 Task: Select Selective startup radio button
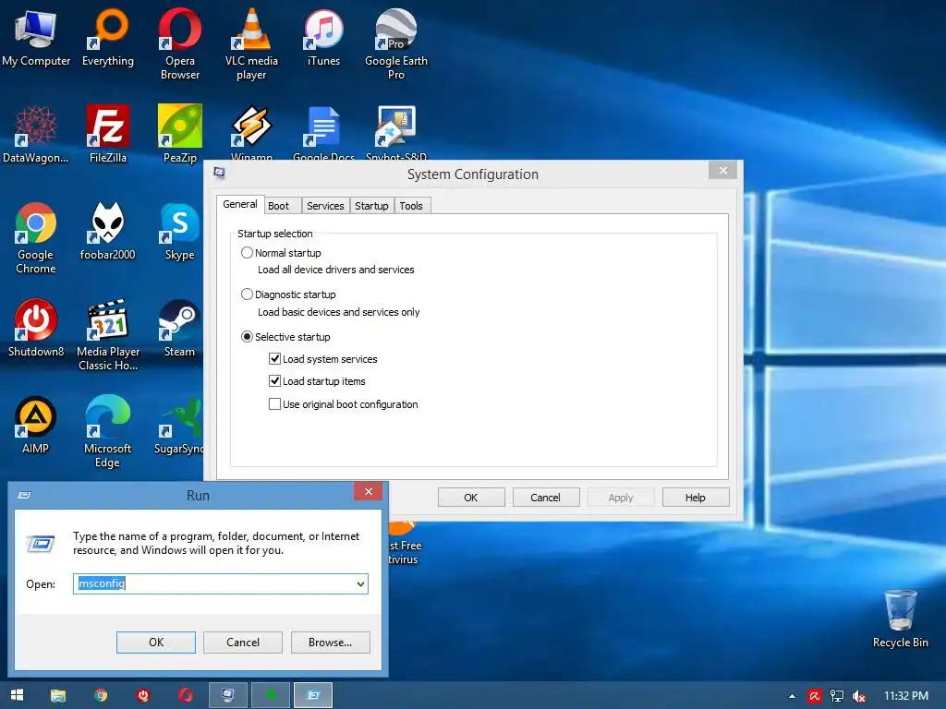(247, 336)
